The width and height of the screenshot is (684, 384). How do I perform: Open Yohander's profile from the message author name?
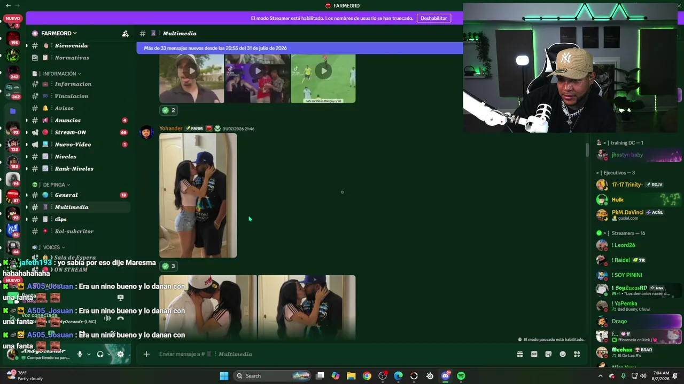pyautogui.click(x=171, y=129)
